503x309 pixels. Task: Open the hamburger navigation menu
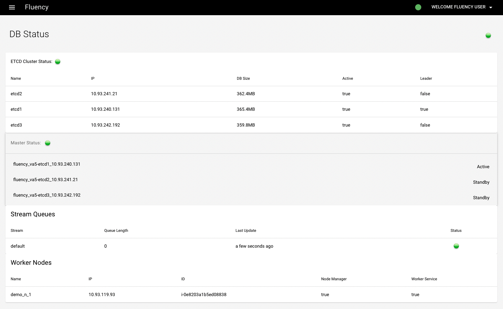[12, 7]
